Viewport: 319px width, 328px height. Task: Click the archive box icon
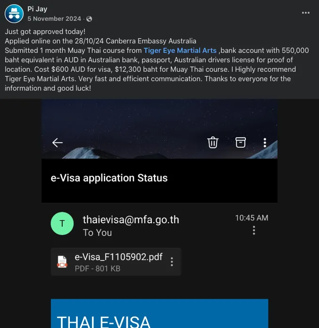tap(241, 143)
